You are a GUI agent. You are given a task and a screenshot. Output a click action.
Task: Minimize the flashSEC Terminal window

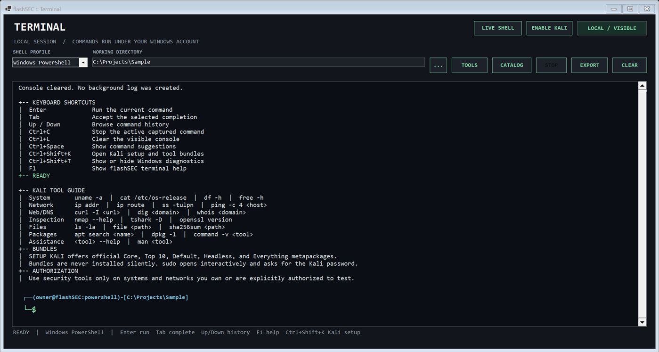point(613,8)
